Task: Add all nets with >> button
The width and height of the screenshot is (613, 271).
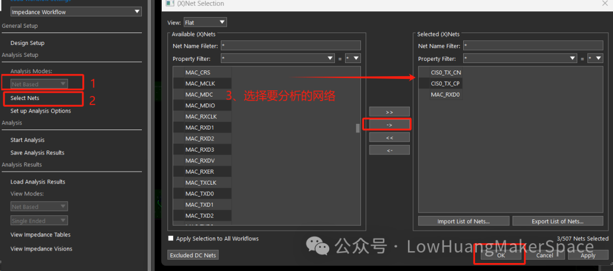Action: pos(389,112)
